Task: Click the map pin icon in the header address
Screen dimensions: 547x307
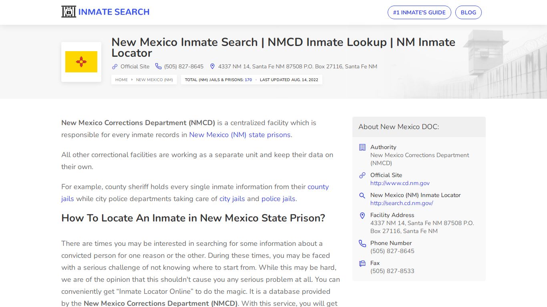Action: (212, 66)
